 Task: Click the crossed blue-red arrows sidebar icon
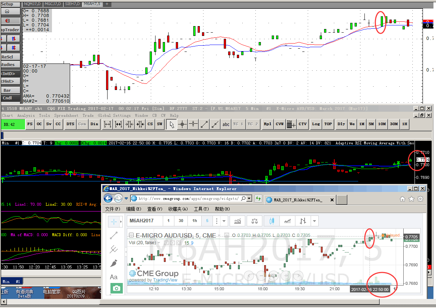click(x=13, y=48)
